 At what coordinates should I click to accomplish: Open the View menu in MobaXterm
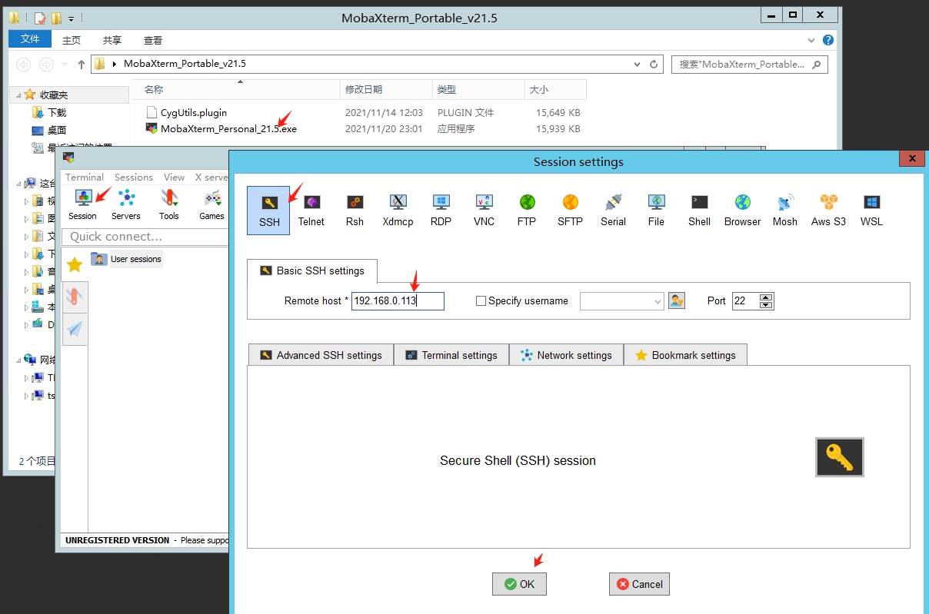174,177
